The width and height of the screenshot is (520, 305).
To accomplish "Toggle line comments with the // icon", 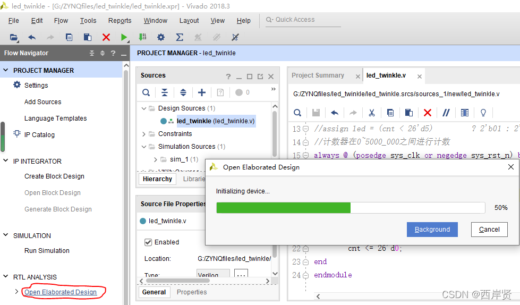I will click(x=446, y=113).
